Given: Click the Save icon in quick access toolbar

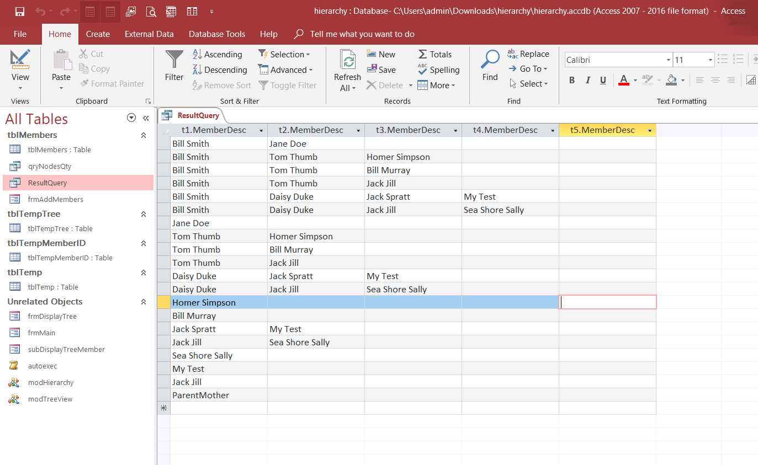Looking at the screenshot, I should click(x=20, y=11).
